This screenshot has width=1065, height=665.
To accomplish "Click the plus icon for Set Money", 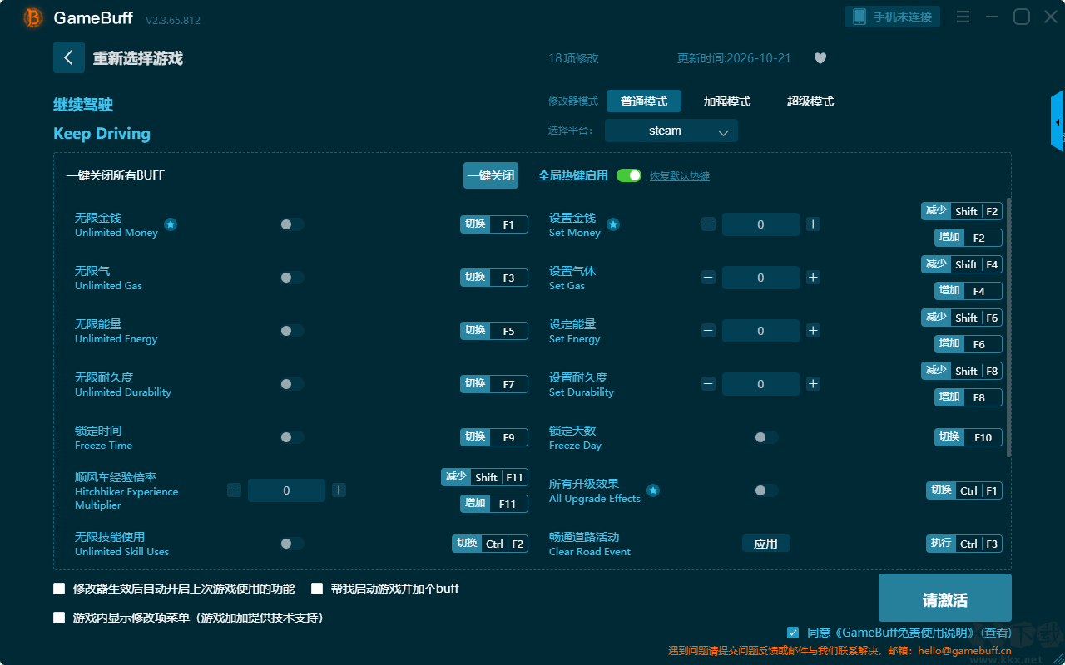I will pos(813,224).
